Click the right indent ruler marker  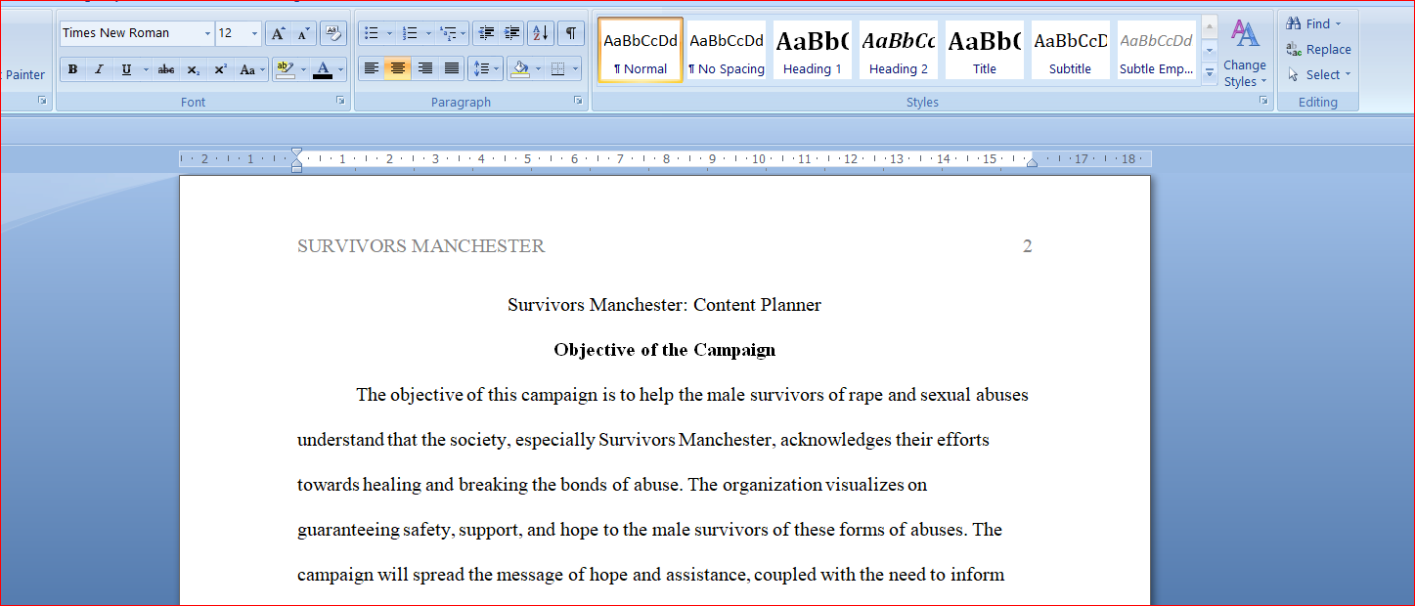click(x=1032, y=162)
